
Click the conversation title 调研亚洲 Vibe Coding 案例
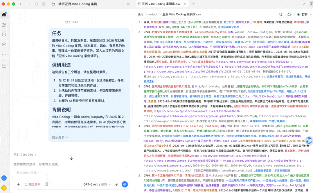tap(77, 4)
